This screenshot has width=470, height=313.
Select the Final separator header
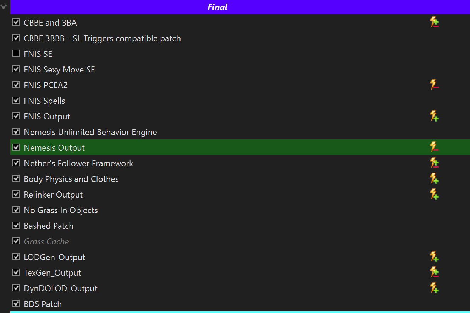tap(240, 7)
